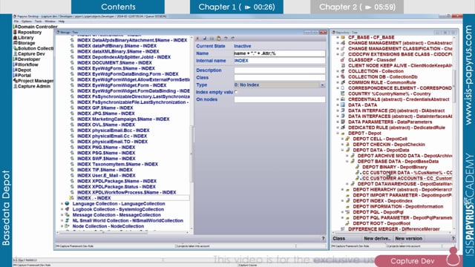475x267 pixels.
Task: Click the icon beside INDEX DOCUMENT.$Name
Action: click(x=72, y=62)
